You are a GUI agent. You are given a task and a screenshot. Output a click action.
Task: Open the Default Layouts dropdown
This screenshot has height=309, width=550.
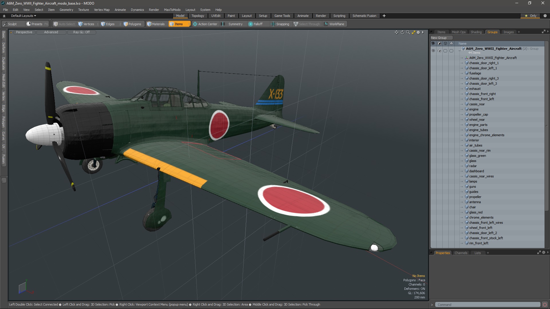[23, 16]
